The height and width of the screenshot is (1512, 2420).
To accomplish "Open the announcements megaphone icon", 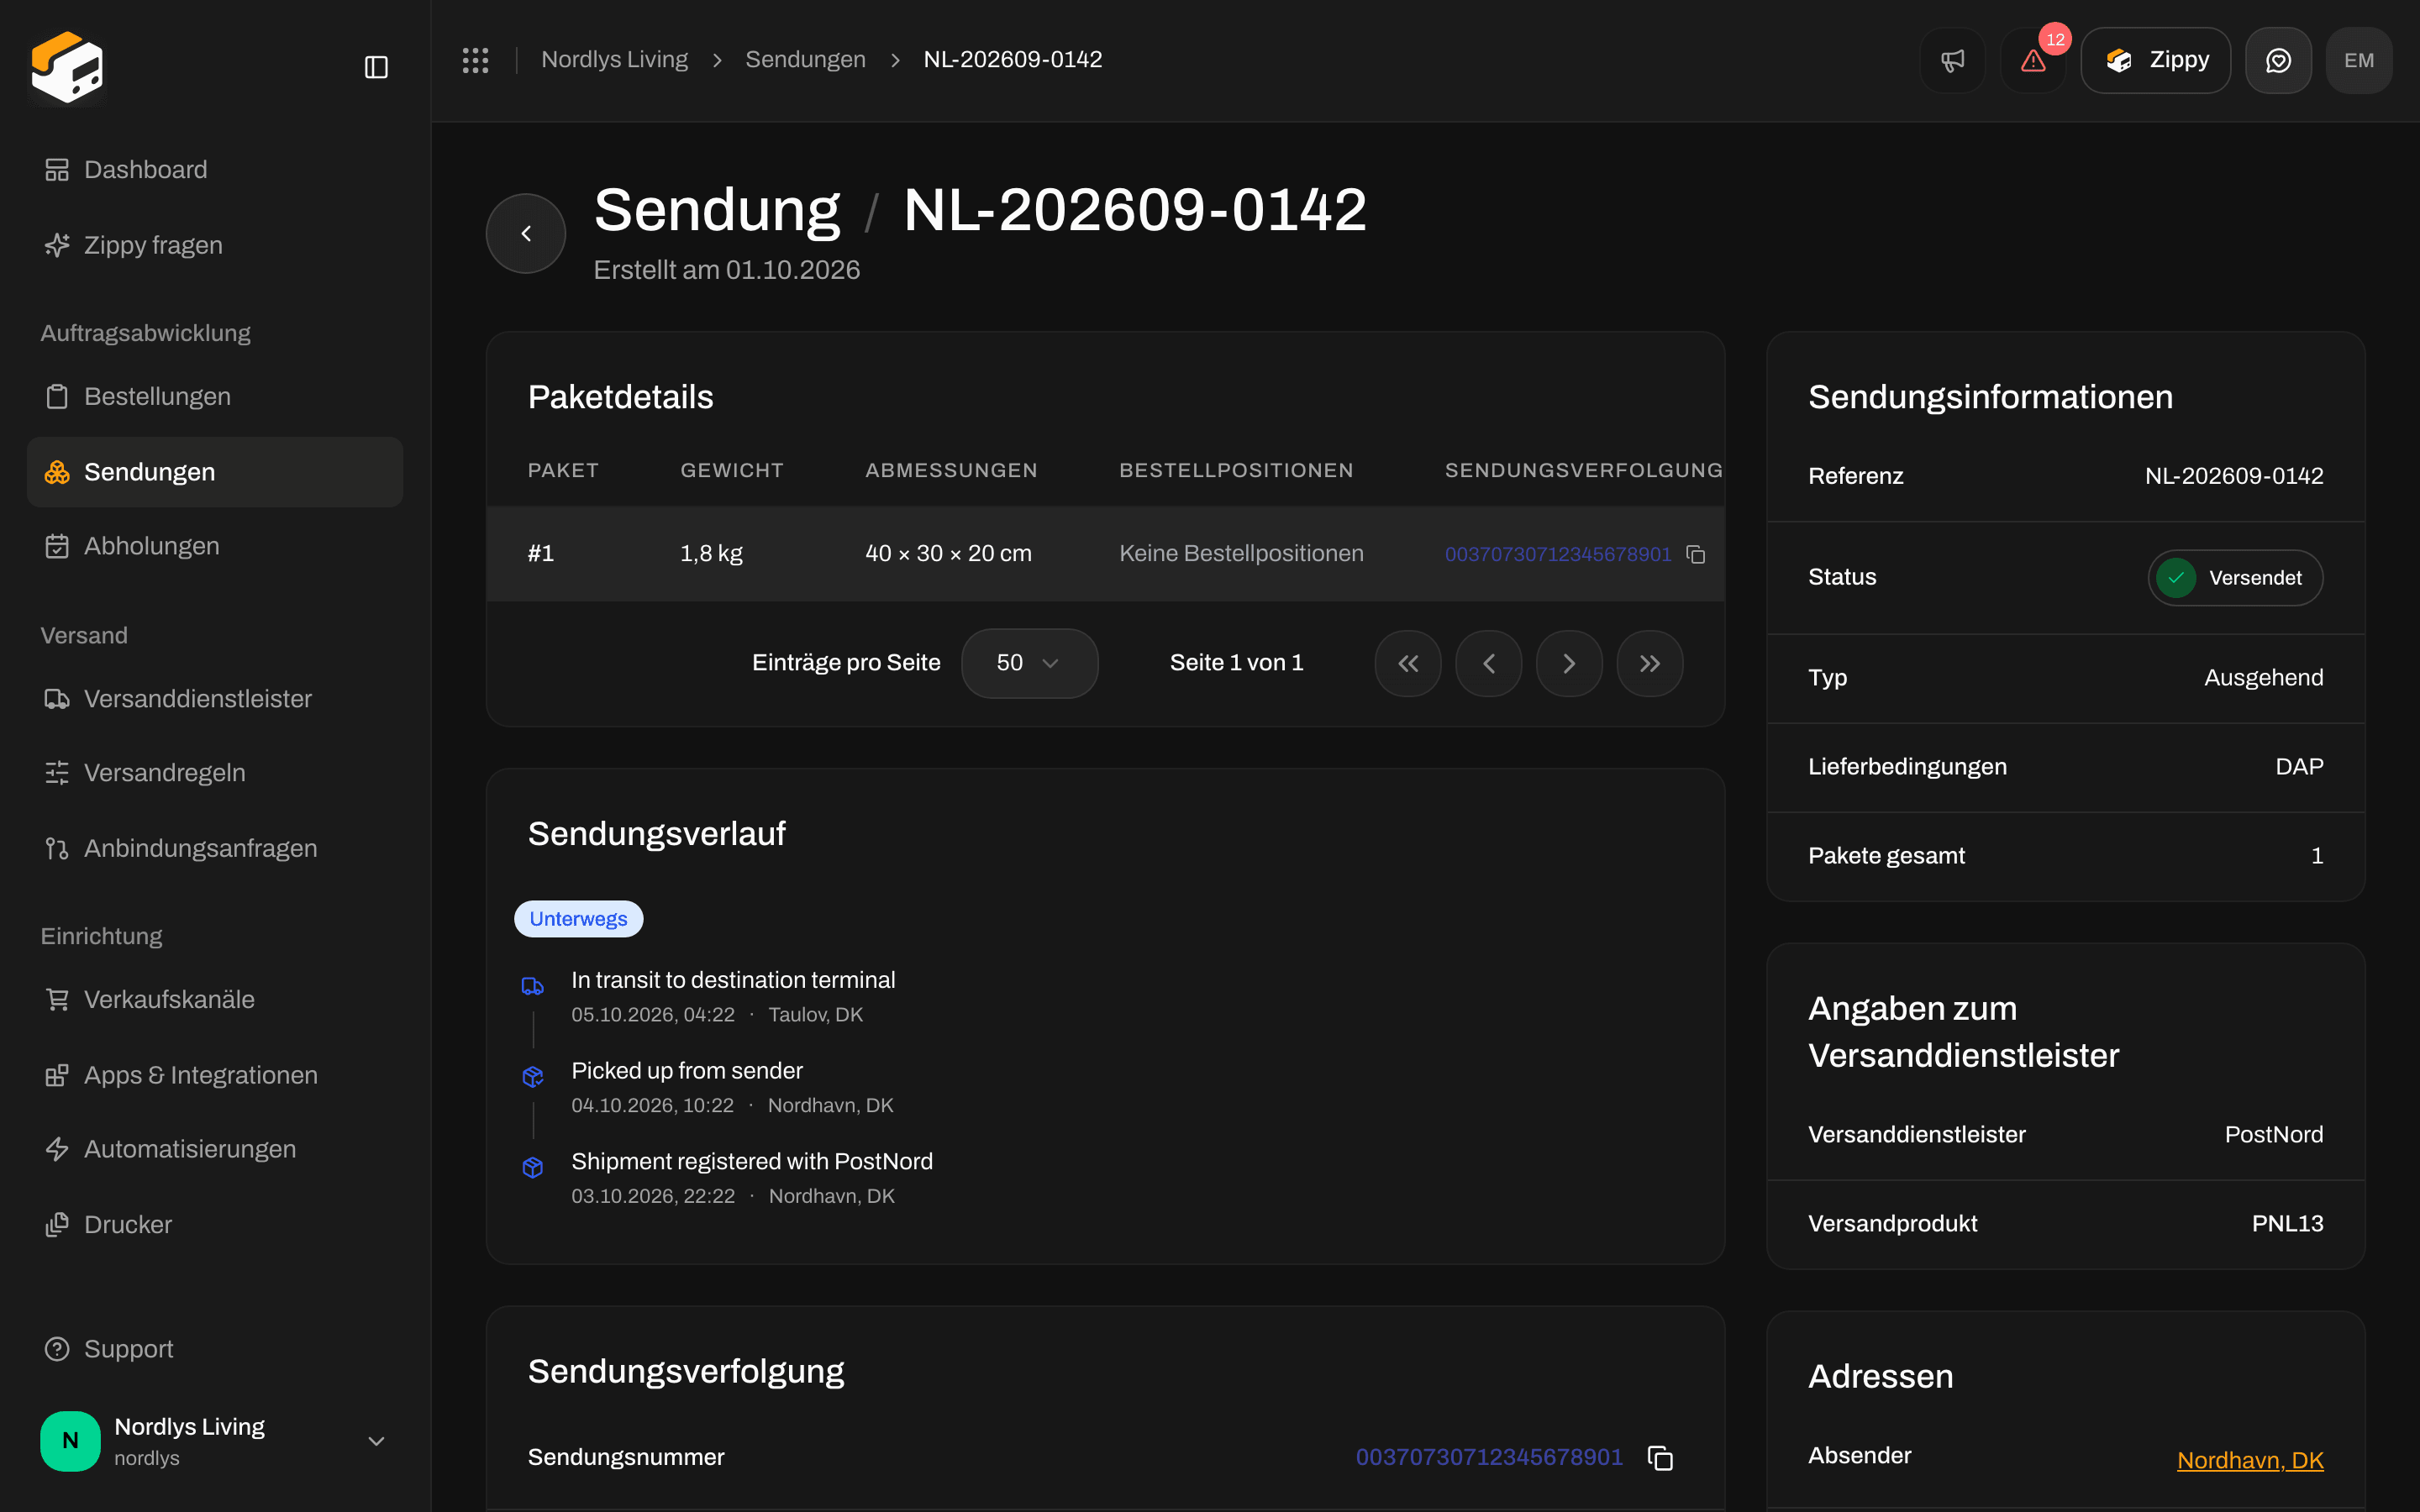I will click(x=1952, y=60).
